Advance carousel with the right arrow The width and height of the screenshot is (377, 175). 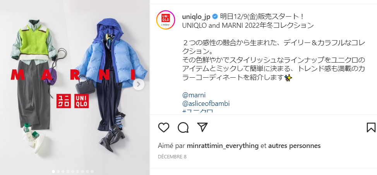tap(139, 84)
